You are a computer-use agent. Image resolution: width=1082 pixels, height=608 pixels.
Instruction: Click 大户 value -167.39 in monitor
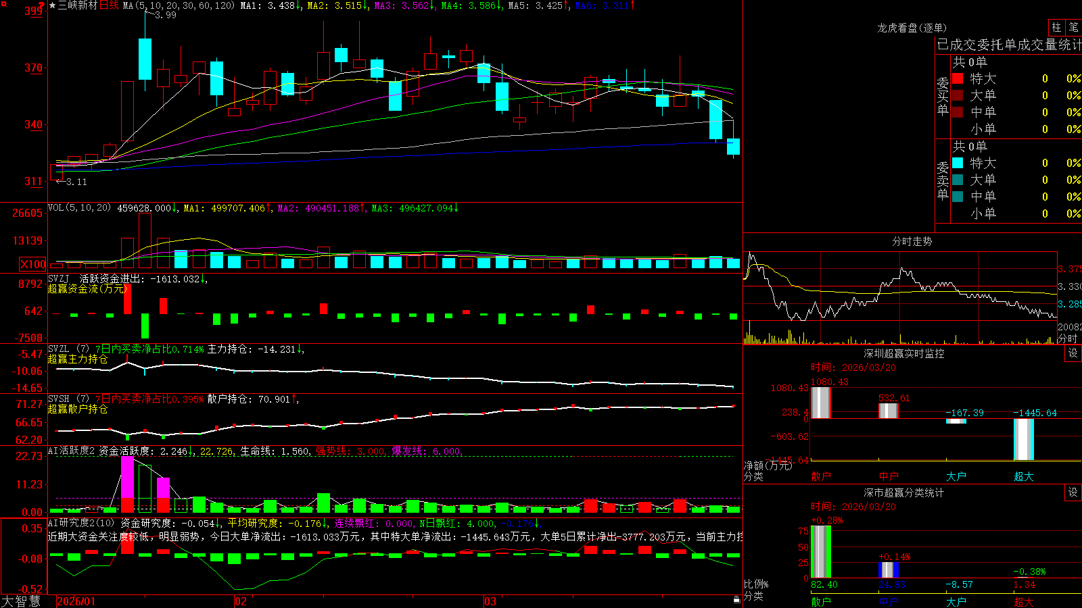coord(964,413)
